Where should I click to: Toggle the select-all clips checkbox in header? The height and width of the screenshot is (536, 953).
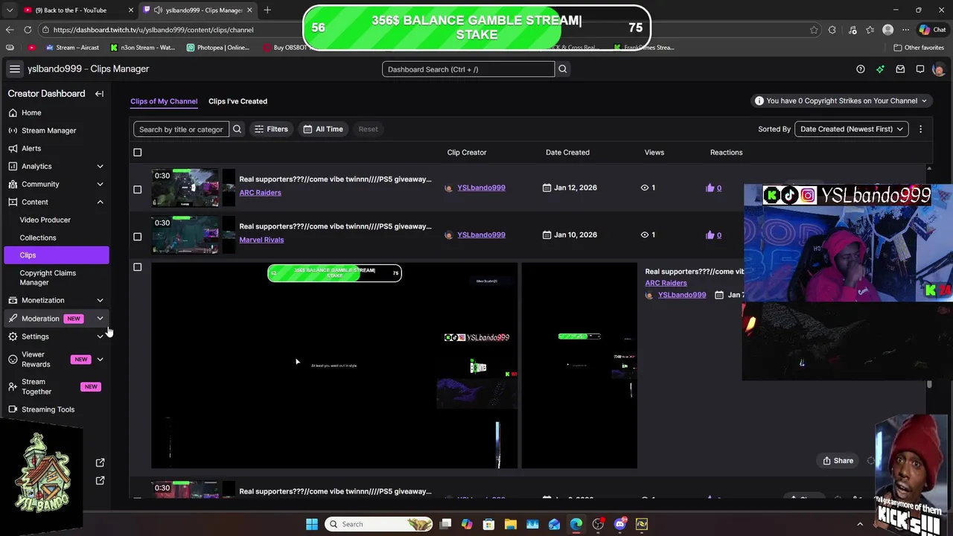(137, 153)
